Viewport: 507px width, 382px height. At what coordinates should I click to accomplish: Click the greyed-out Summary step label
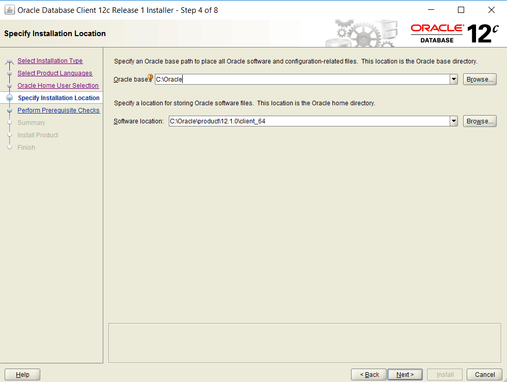coord(31,123)
